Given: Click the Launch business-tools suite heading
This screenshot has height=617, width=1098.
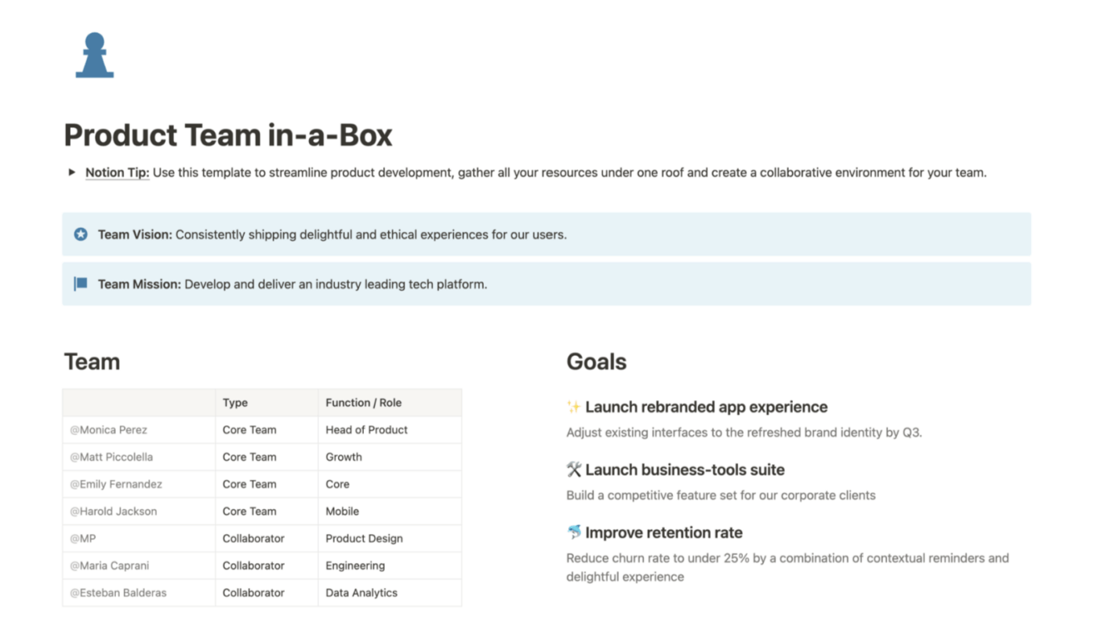Looking at the screenshot, I should coord(685,470).
